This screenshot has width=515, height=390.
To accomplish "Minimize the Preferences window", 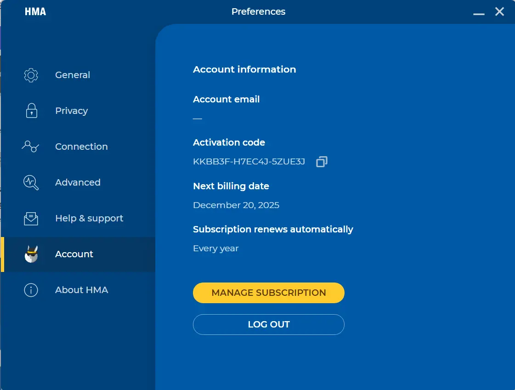I will (x=479, y=14).
